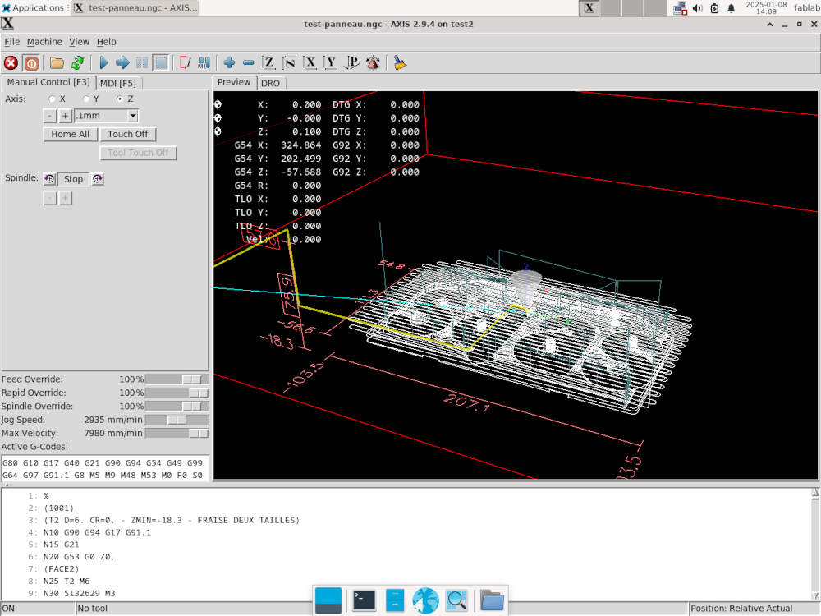Select the X axis radio button

53,99
